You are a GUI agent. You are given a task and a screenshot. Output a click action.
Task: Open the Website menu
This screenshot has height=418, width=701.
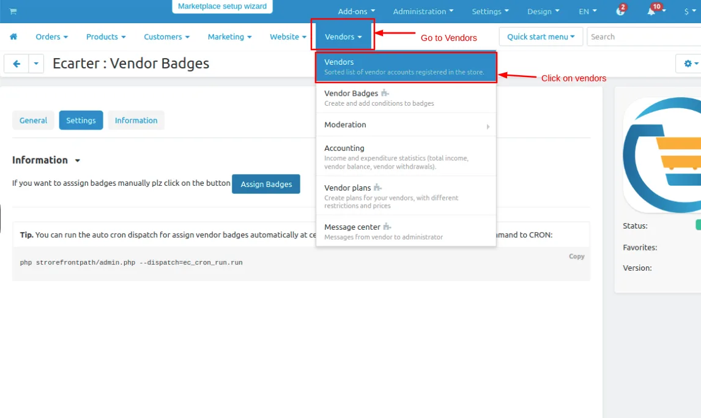tap(288, 37)
